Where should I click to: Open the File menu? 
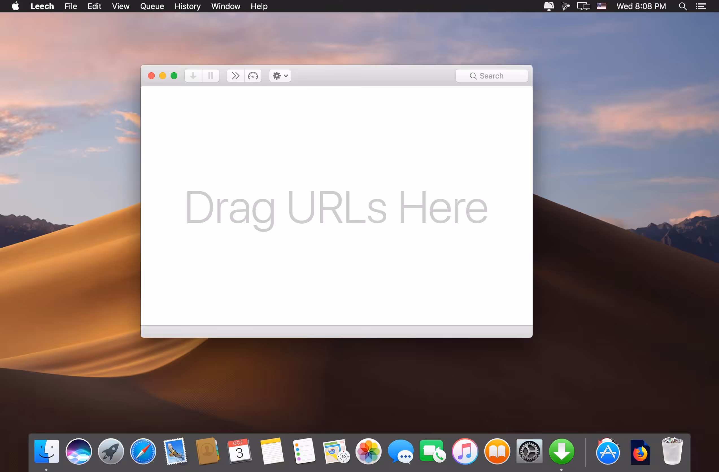71,6
